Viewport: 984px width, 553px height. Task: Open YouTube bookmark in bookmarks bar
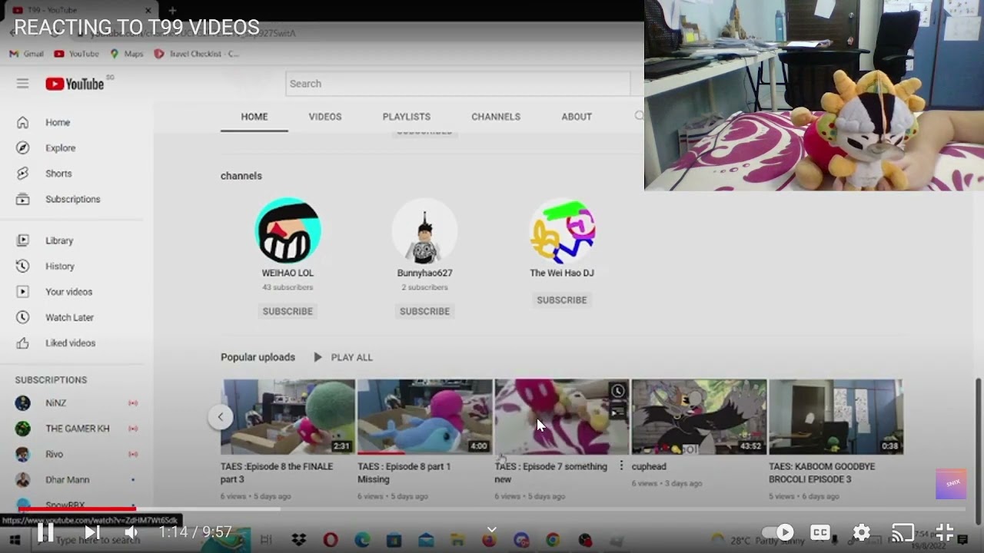coord(77,54)
